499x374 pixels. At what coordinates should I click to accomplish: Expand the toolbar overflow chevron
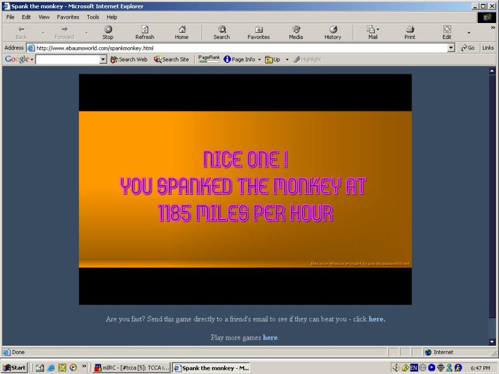click(x=493, y=28)
